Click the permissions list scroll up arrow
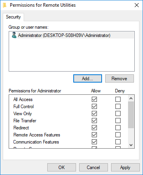 [x=131, y=98]
